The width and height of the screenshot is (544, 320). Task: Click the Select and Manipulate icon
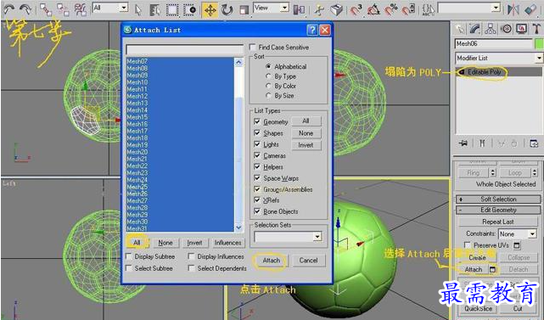click(319, 9)
